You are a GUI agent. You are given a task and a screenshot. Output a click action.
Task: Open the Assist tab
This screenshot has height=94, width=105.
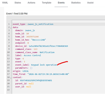(x=90, y=3)
